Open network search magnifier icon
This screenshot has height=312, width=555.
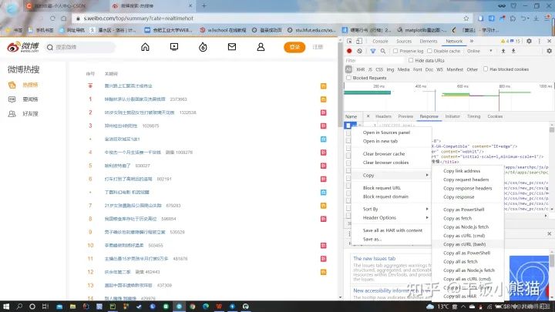pyautogui.click(x=383, y=51)
